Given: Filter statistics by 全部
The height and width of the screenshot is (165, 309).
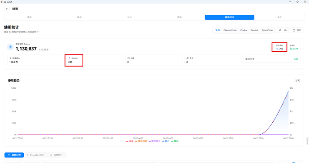Looking at the screenshot, I should 217,30.
